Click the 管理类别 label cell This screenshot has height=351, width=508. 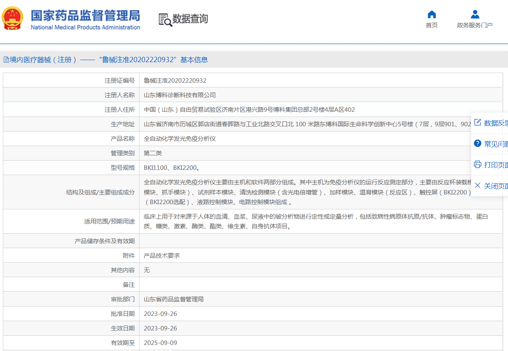tap(71, 153)
